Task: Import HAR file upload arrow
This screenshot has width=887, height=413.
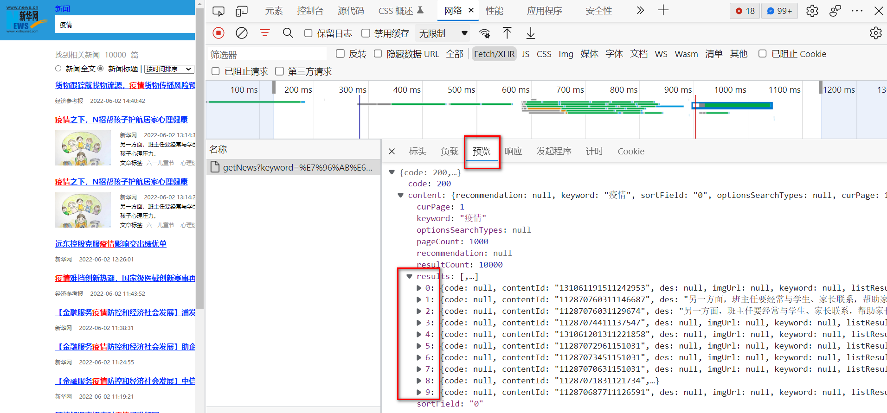Action: 507,33
